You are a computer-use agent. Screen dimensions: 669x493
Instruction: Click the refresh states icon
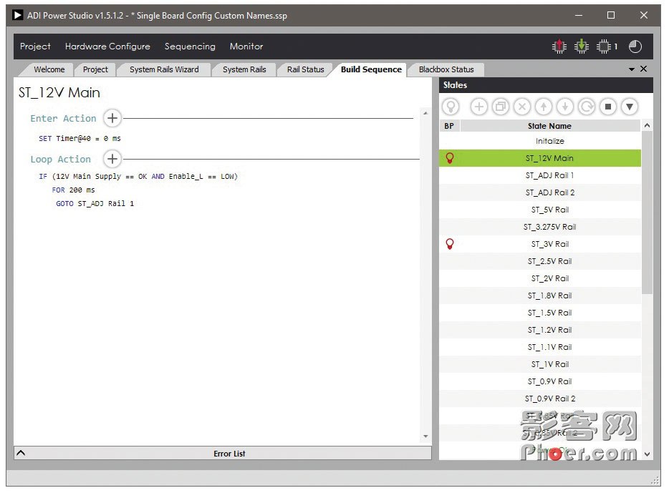[587, 107]
